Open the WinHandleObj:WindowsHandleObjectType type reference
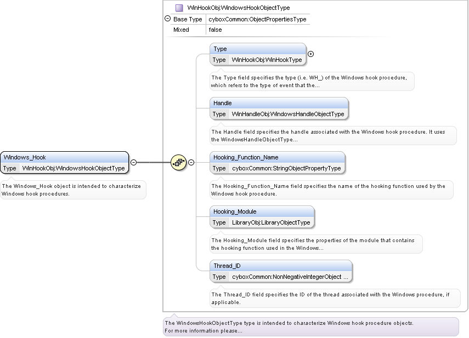Image resolution: width=469 pixels, height=338 pixels. pyautogui.click(x=288, y=114)
